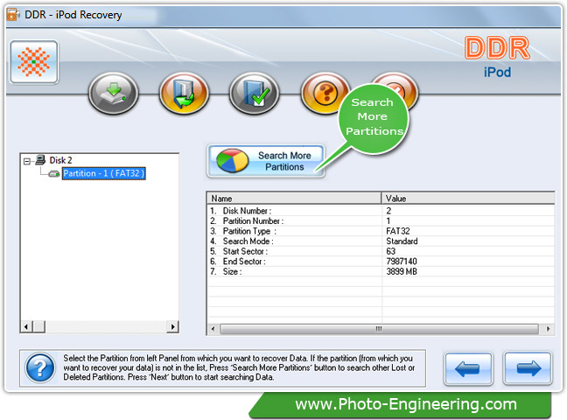The height and width of the screenshot is (420, 567).
Task: Select Disk 2 in the tree
Action: coord(60,160)
